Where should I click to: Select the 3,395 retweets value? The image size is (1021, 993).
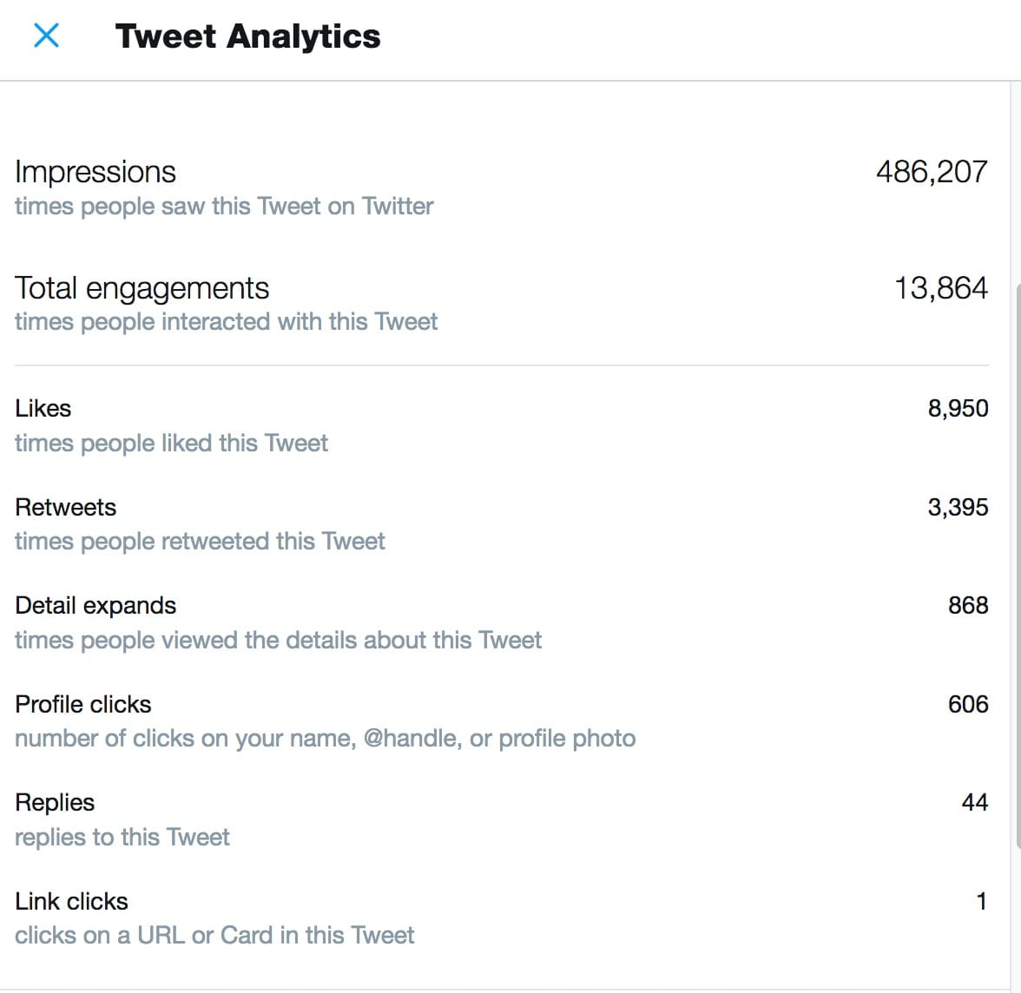coord(958,507)
